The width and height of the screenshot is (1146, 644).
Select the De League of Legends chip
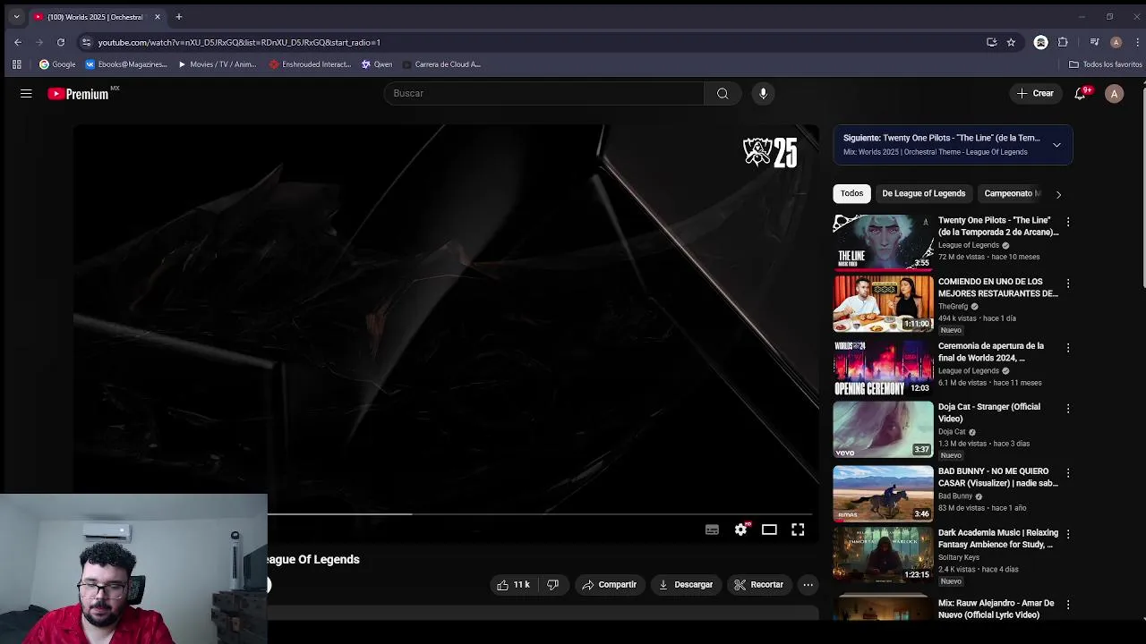coord(923,193)
